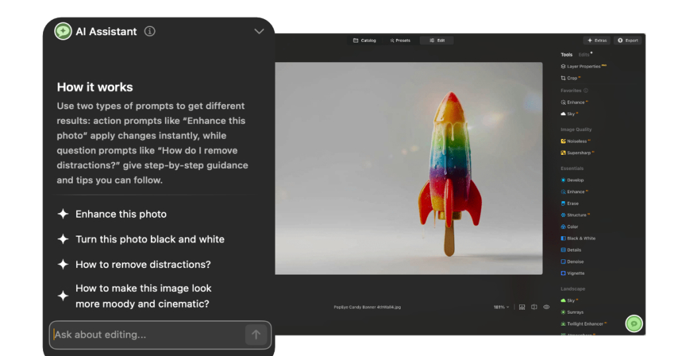
Task: Open the Structure tool
Action: (x=575, y=214)
